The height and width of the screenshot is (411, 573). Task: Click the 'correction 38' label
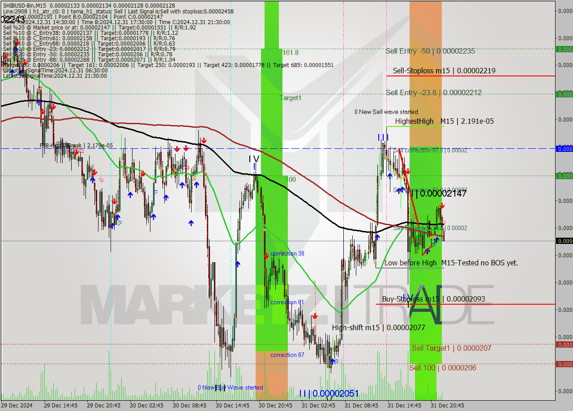click(287, 253)
